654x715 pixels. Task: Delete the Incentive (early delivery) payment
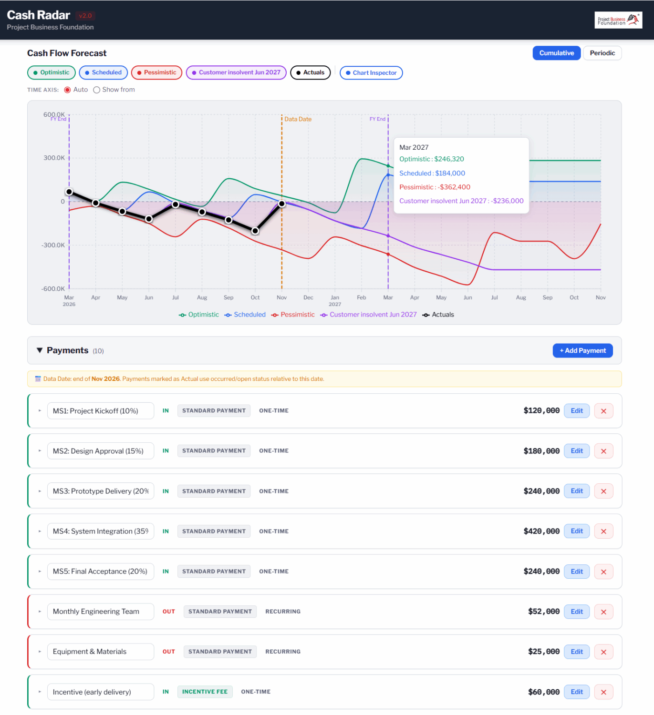pos(603,692)
